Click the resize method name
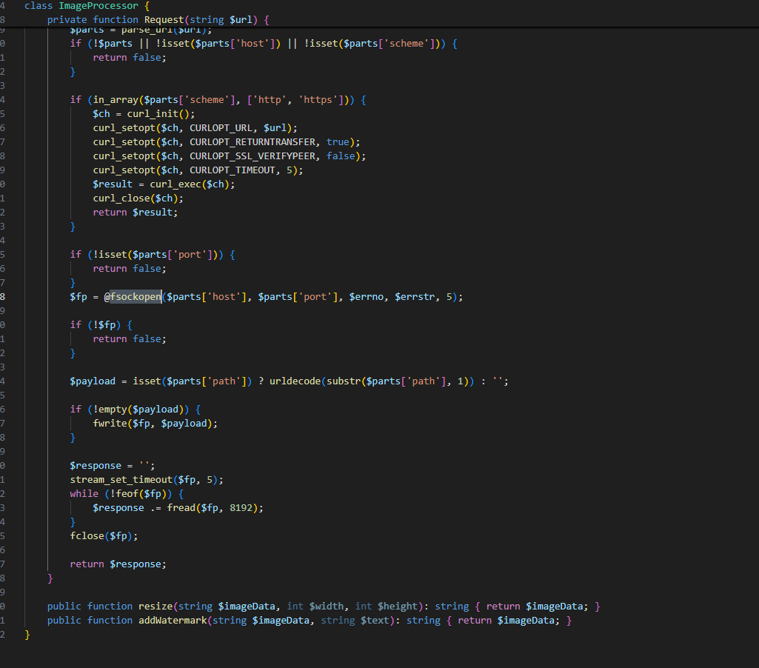The height and width of the screenshot is (668, 759). click(156, 607)
